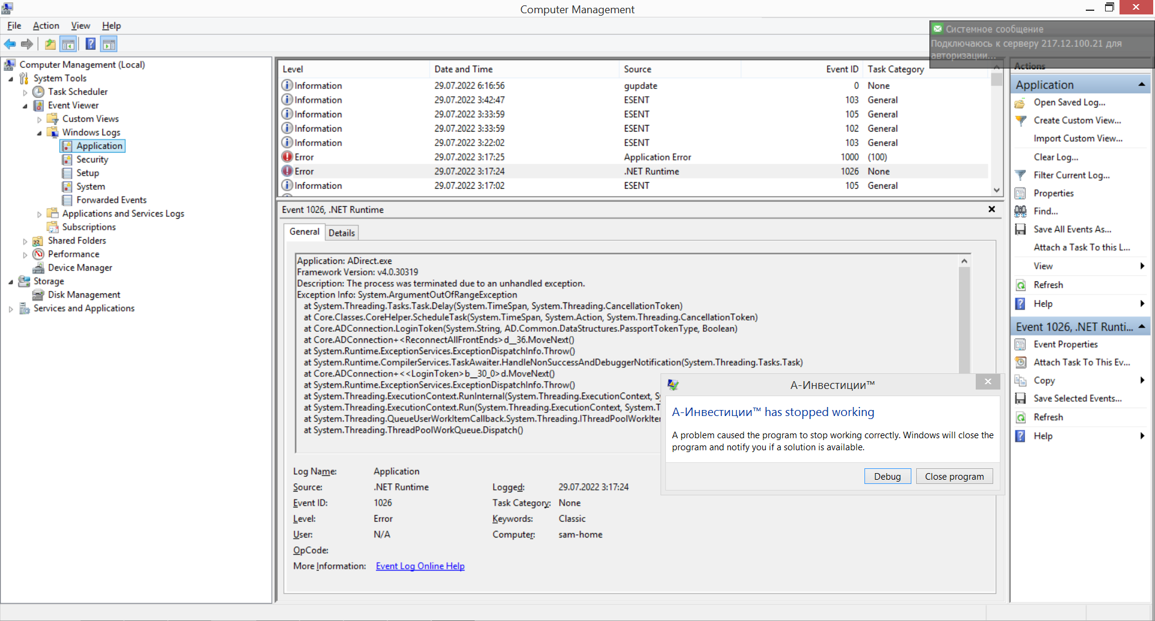Click the Filter Current Log funnel icon
This screenshot has height=621, width=1155.
pyautogui.click(x=1020, y=176)
